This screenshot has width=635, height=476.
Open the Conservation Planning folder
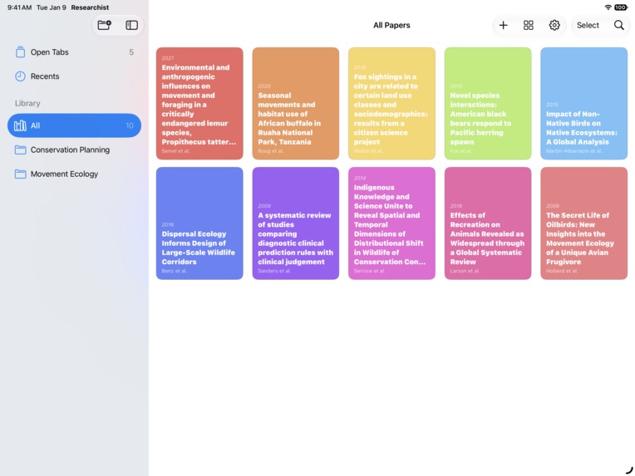coord(74,150)
